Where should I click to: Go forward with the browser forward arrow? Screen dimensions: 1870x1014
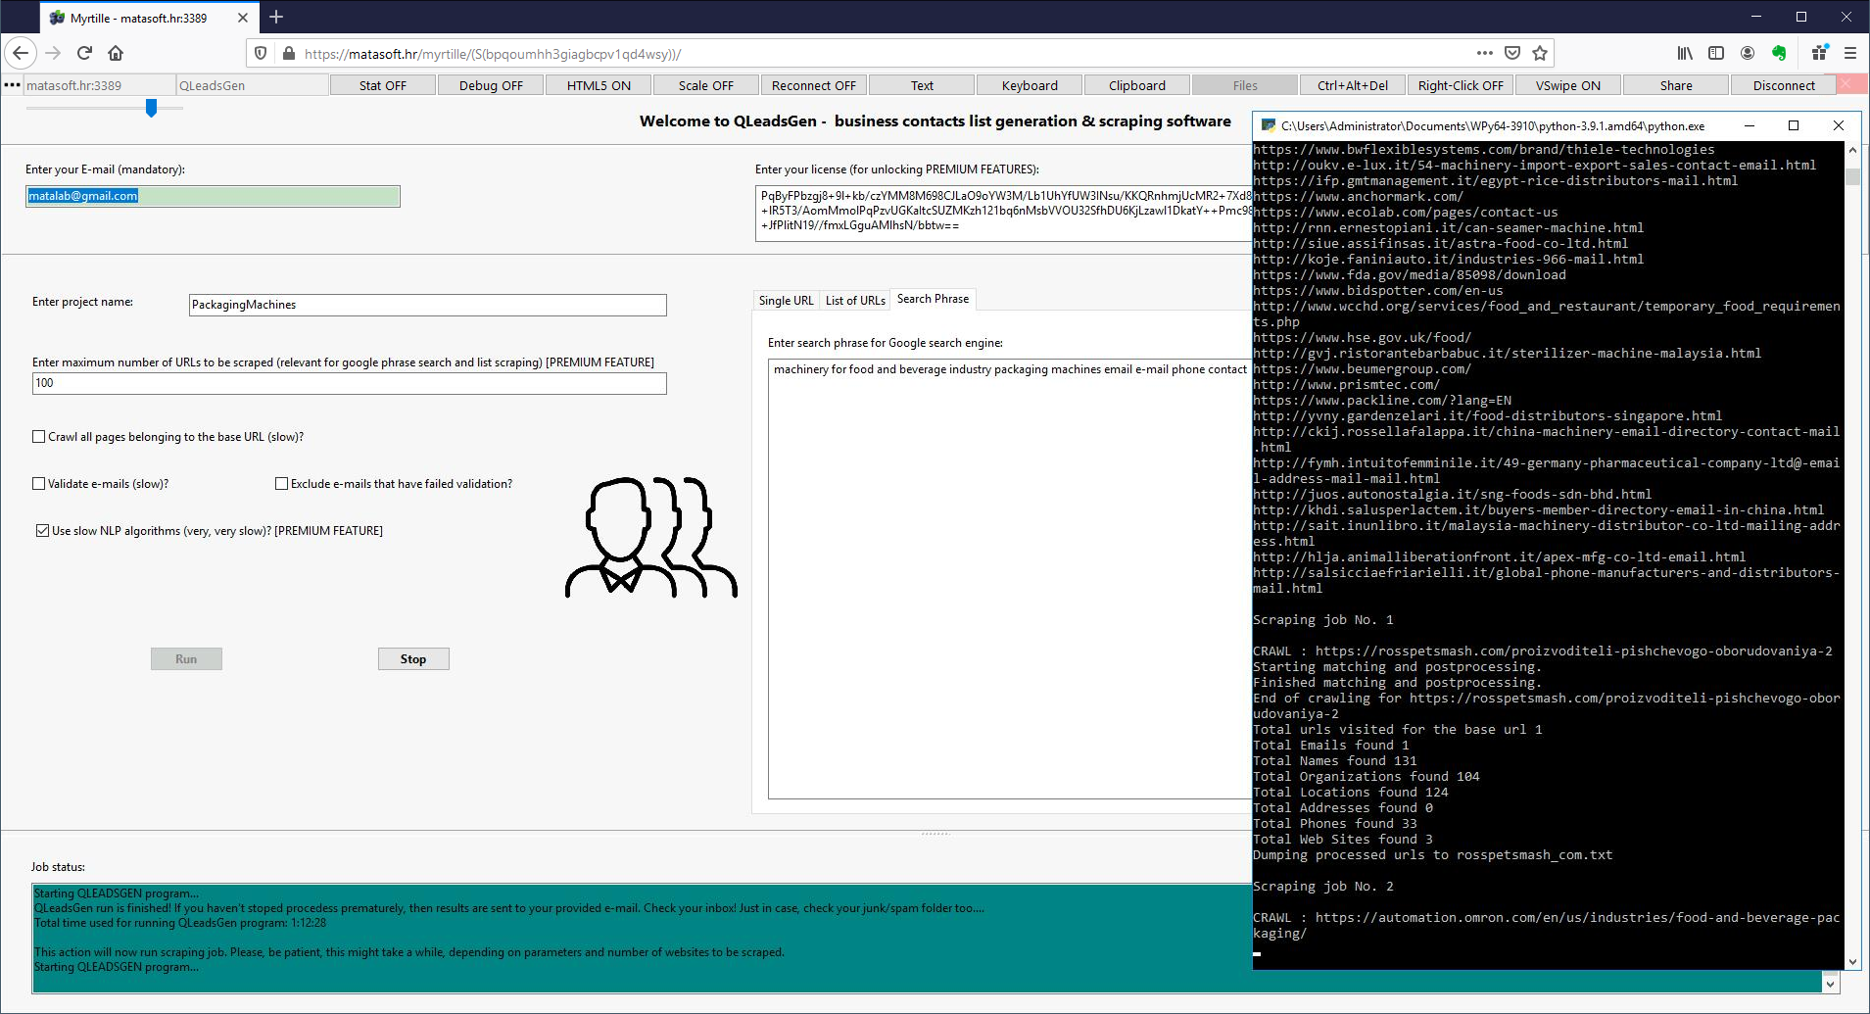pos(53,53)
